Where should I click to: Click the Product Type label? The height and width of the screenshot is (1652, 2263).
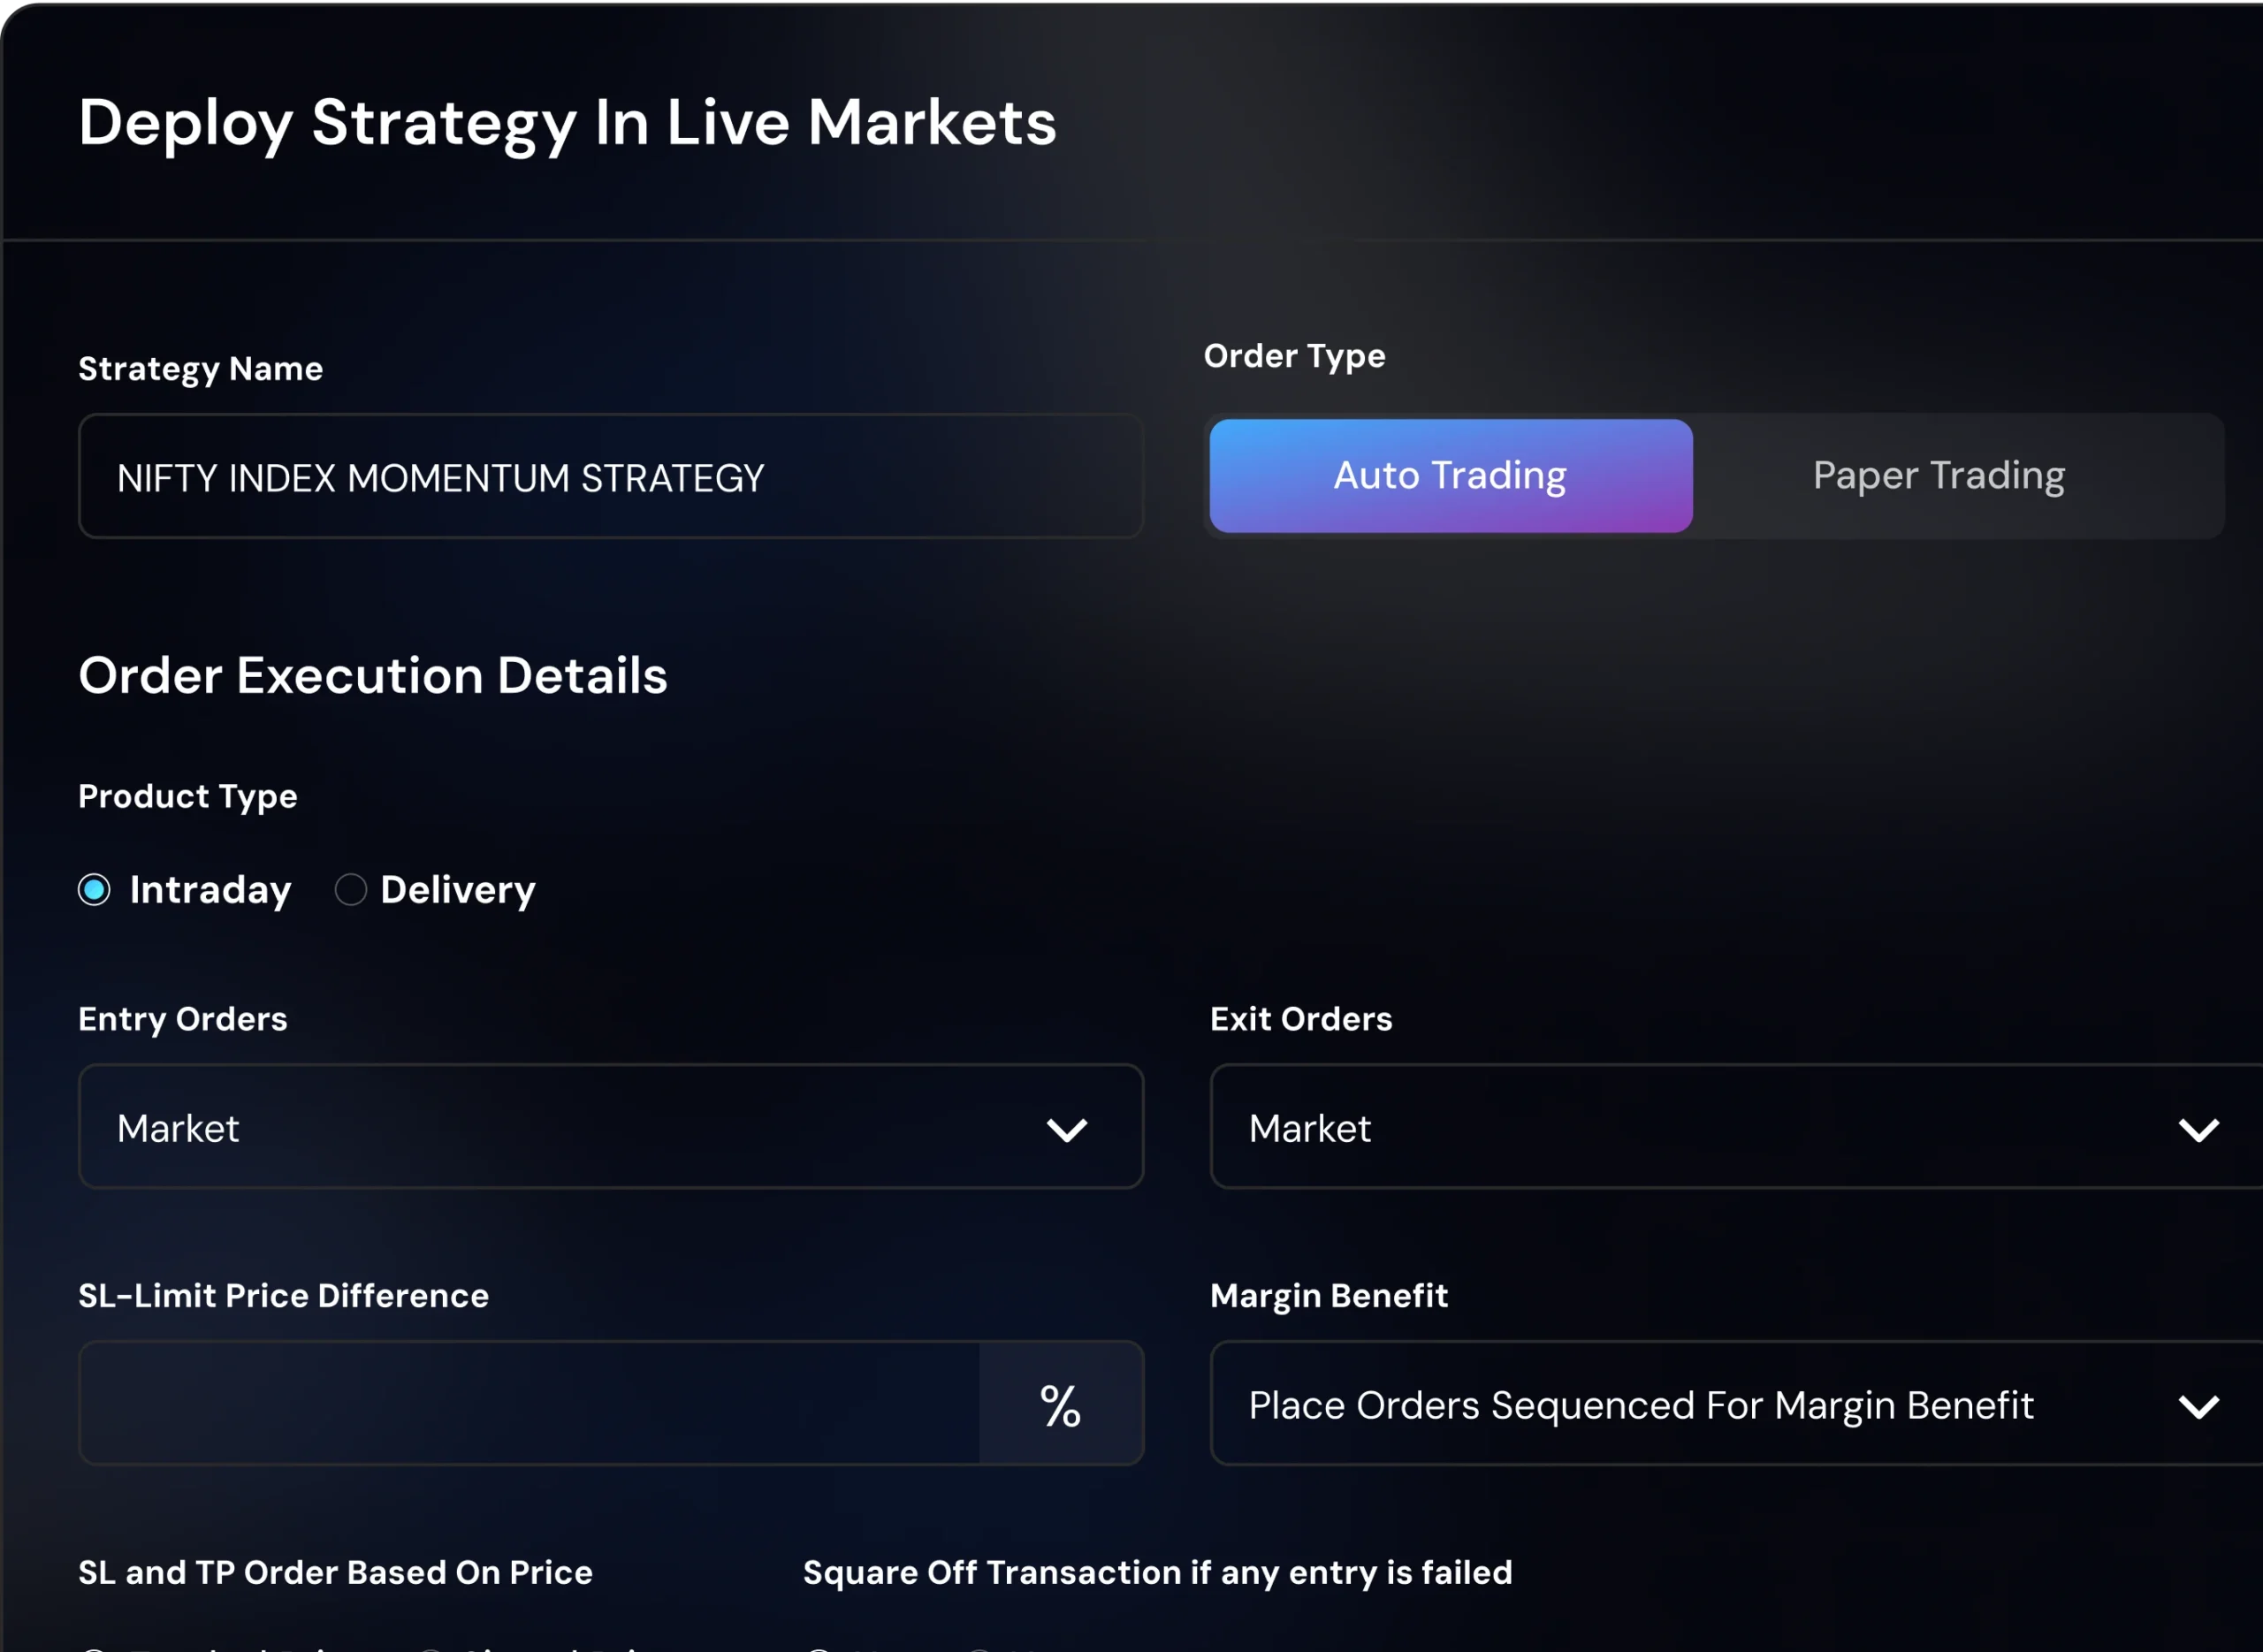tap(188, 796)
